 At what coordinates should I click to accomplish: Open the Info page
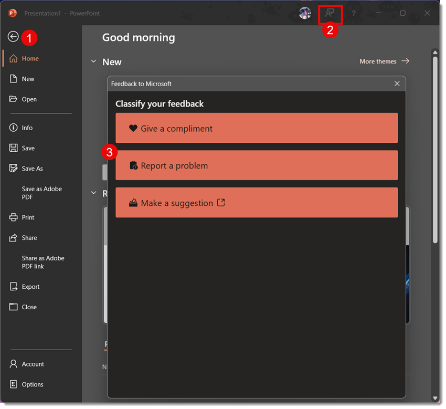[27, 128]
